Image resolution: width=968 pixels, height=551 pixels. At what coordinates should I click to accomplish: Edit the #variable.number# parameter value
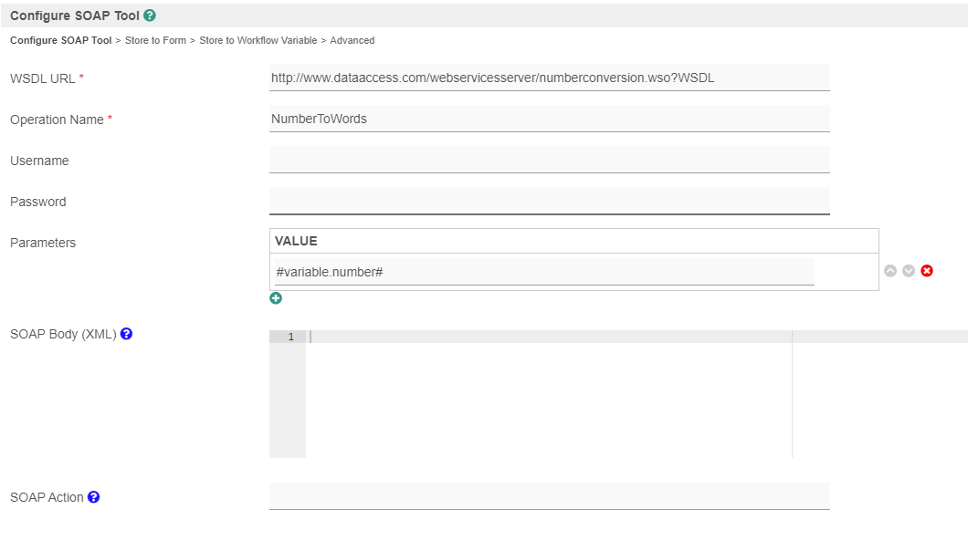543,272
